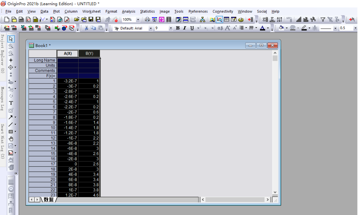358x215 pixels.
Task: Expand the Default: Arial font dropdown
Action: coord(150,28)
